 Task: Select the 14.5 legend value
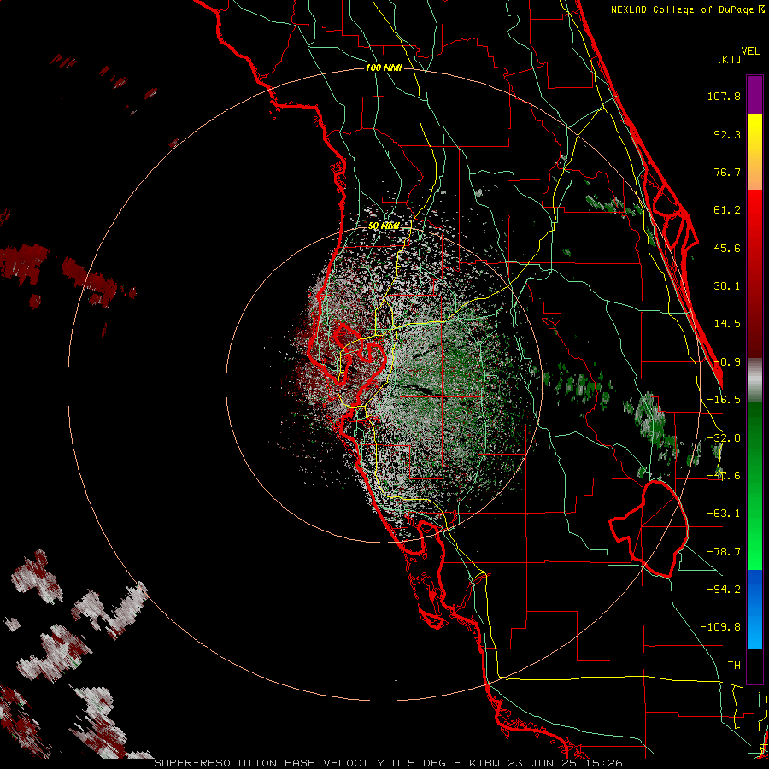(727, 324)
